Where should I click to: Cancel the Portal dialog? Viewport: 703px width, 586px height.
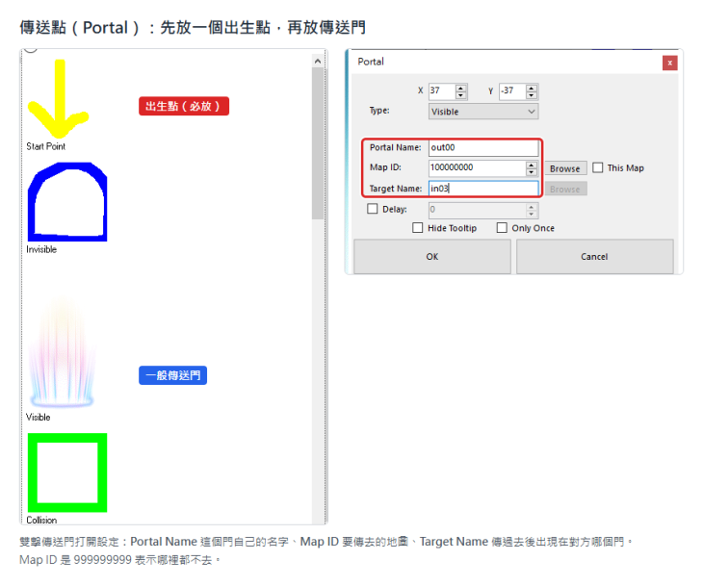(594, 256)
